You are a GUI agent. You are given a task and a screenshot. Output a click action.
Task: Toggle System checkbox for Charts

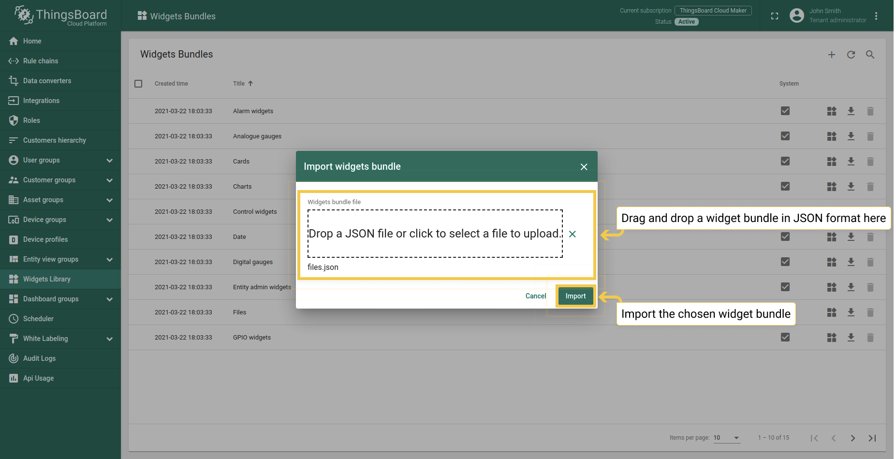(785, 187)
